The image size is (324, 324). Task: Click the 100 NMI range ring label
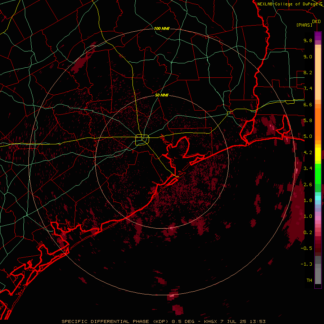tap(162, 28)
